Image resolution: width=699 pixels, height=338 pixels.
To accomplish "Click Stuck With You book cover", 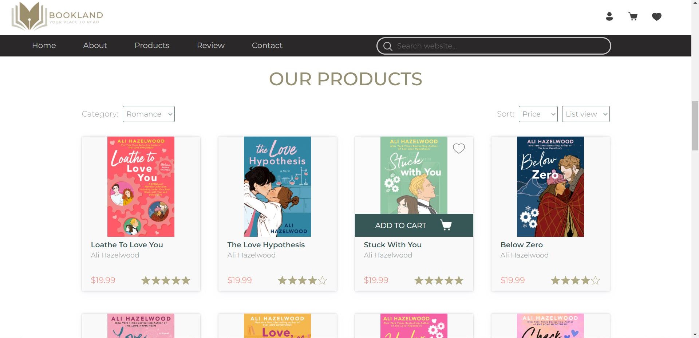I will (414, 175).
